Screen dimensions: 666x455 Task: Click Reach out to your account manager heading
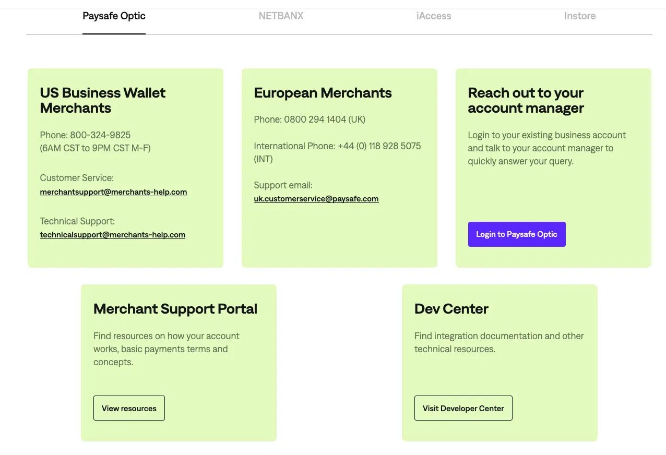[x=526, y=100]
